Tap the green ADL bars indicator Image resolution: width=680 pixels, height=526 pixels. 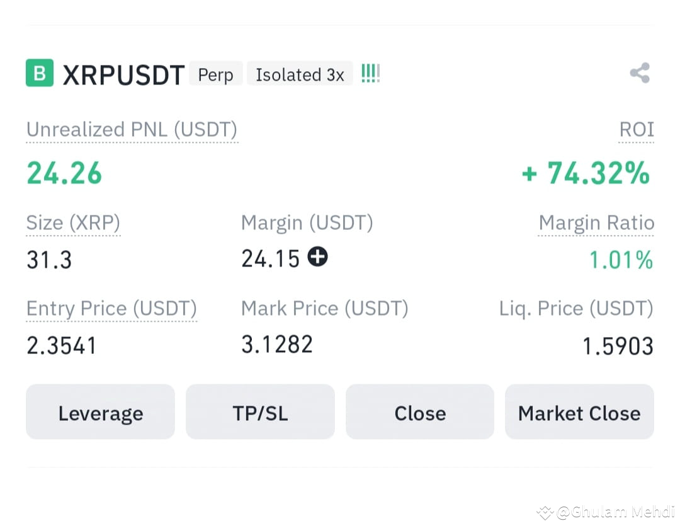370,73
